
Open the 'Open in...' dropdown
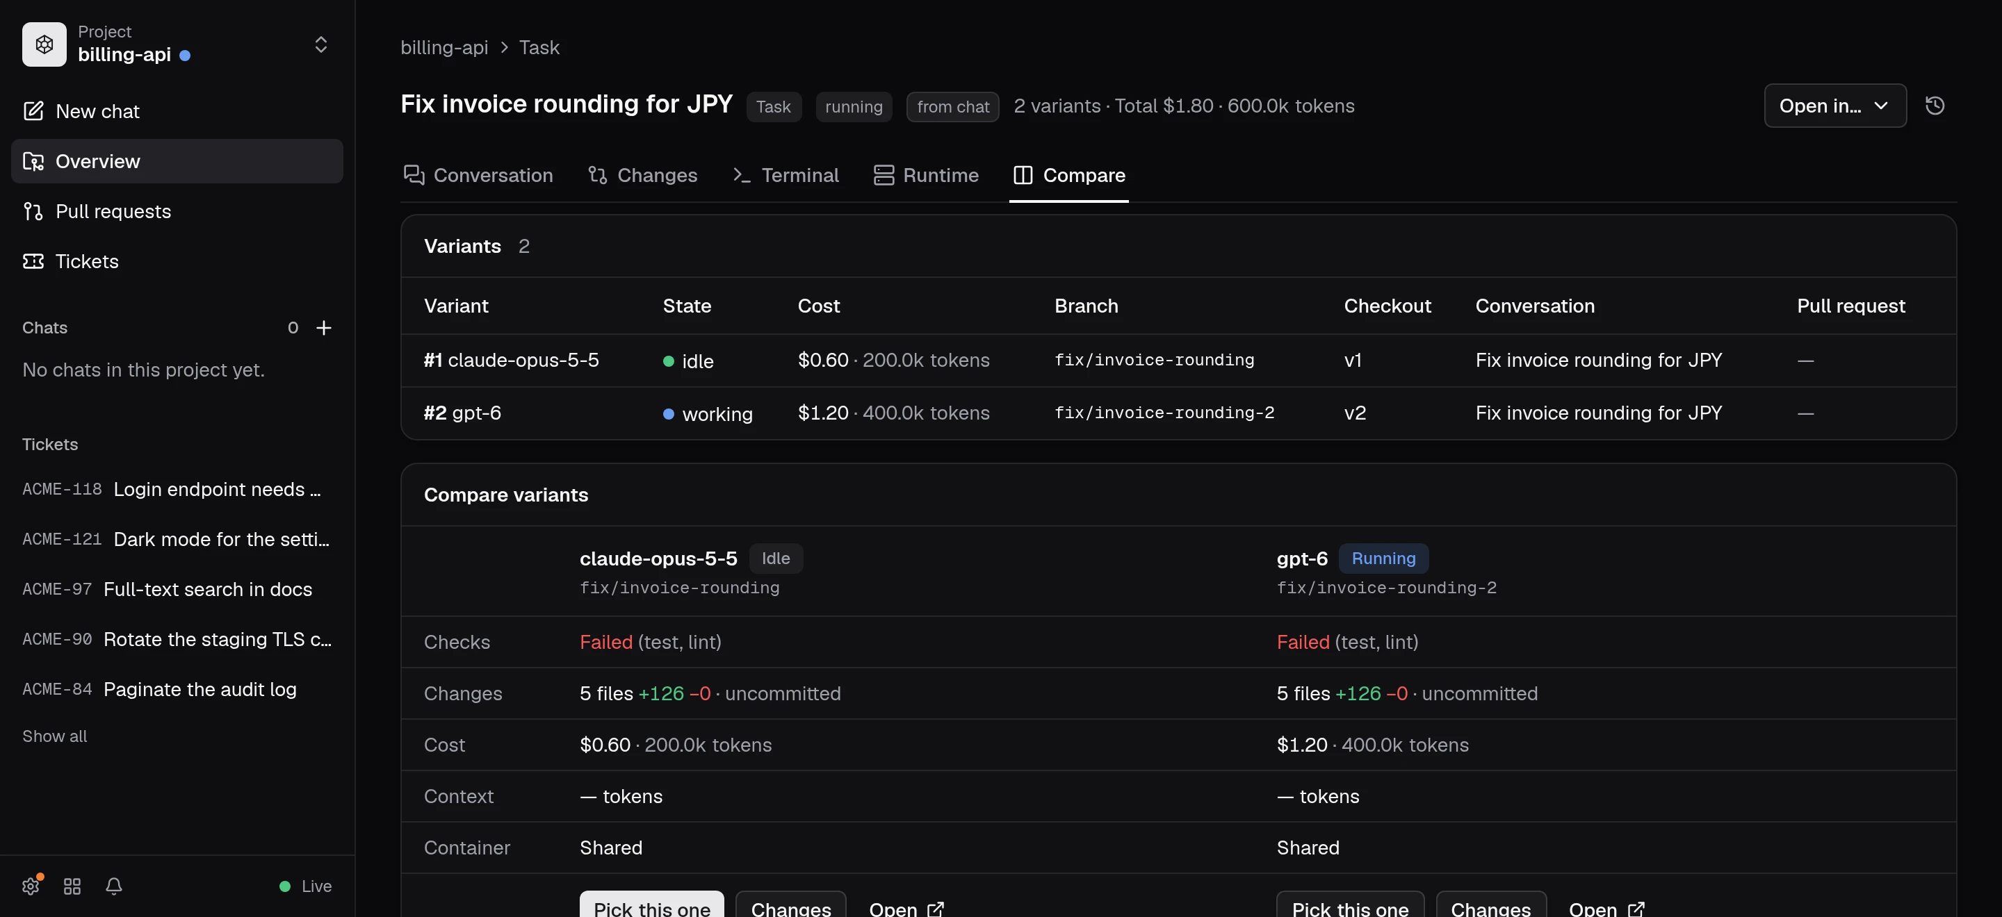coord(1834,106)
